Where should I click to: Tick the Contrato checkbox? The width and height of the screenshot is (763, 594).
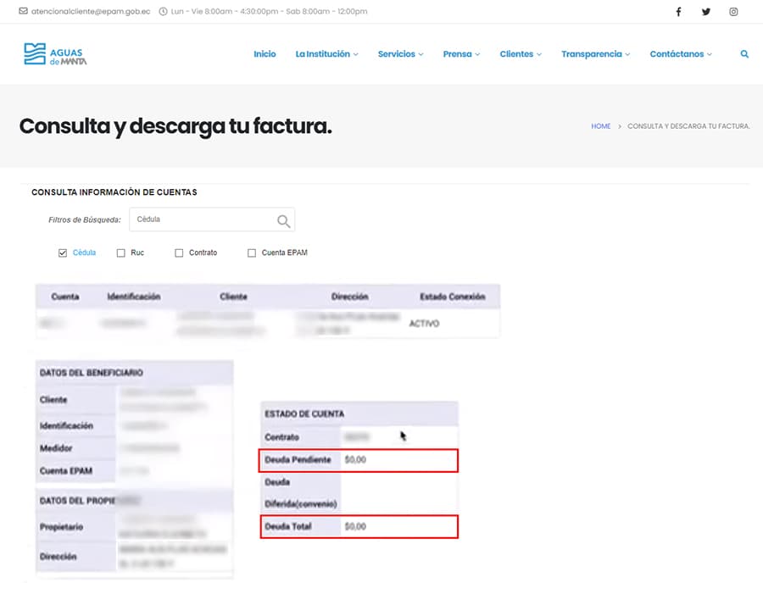pyautogui.click(x=179, y=253)
